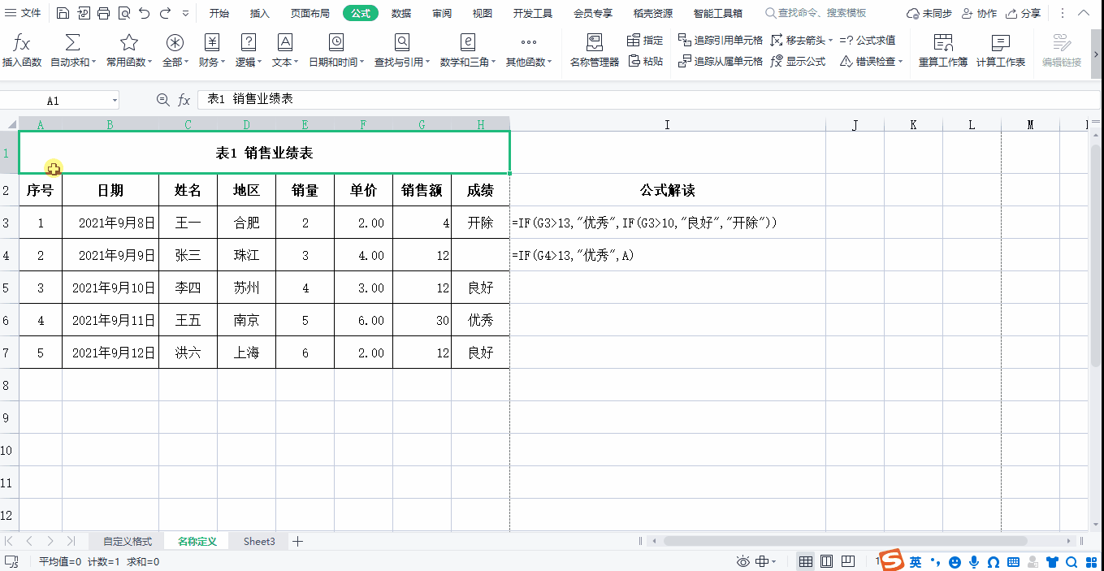Viewport: 1104px width, 571px height.
Task: Click the 自动求和 sigma icon
Action: pyautogui.click(x=72, y=43)
